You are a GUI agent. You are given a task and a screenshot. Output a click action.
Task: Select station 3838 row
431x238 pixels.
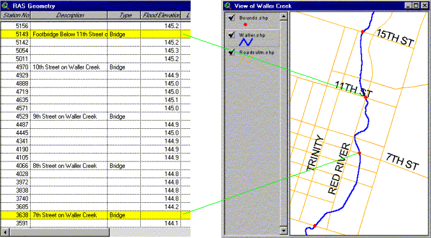click(96, 190)
